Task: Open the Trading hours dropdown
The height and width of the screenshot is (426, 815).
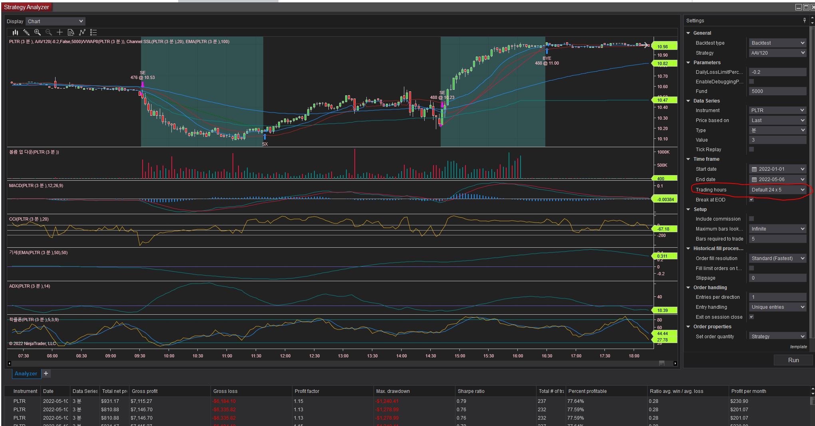Action: (777, 189)
